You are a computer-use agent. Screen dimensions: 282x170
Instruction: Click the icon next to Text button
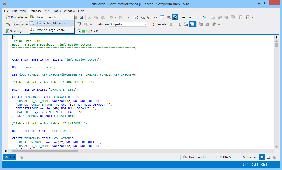click(21, 157)
